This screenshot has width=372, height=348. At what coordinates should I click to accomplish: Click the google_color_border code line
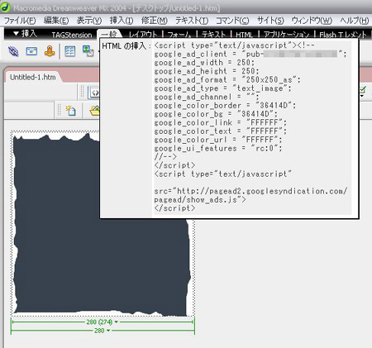(225, 106)
